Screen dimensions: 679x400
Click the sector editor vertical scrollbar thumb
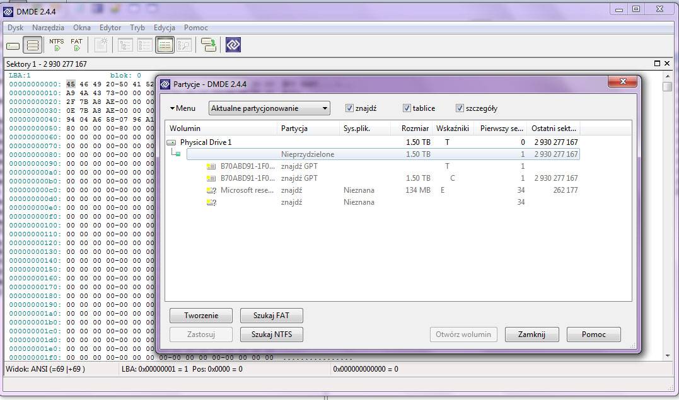click(667, 86)
